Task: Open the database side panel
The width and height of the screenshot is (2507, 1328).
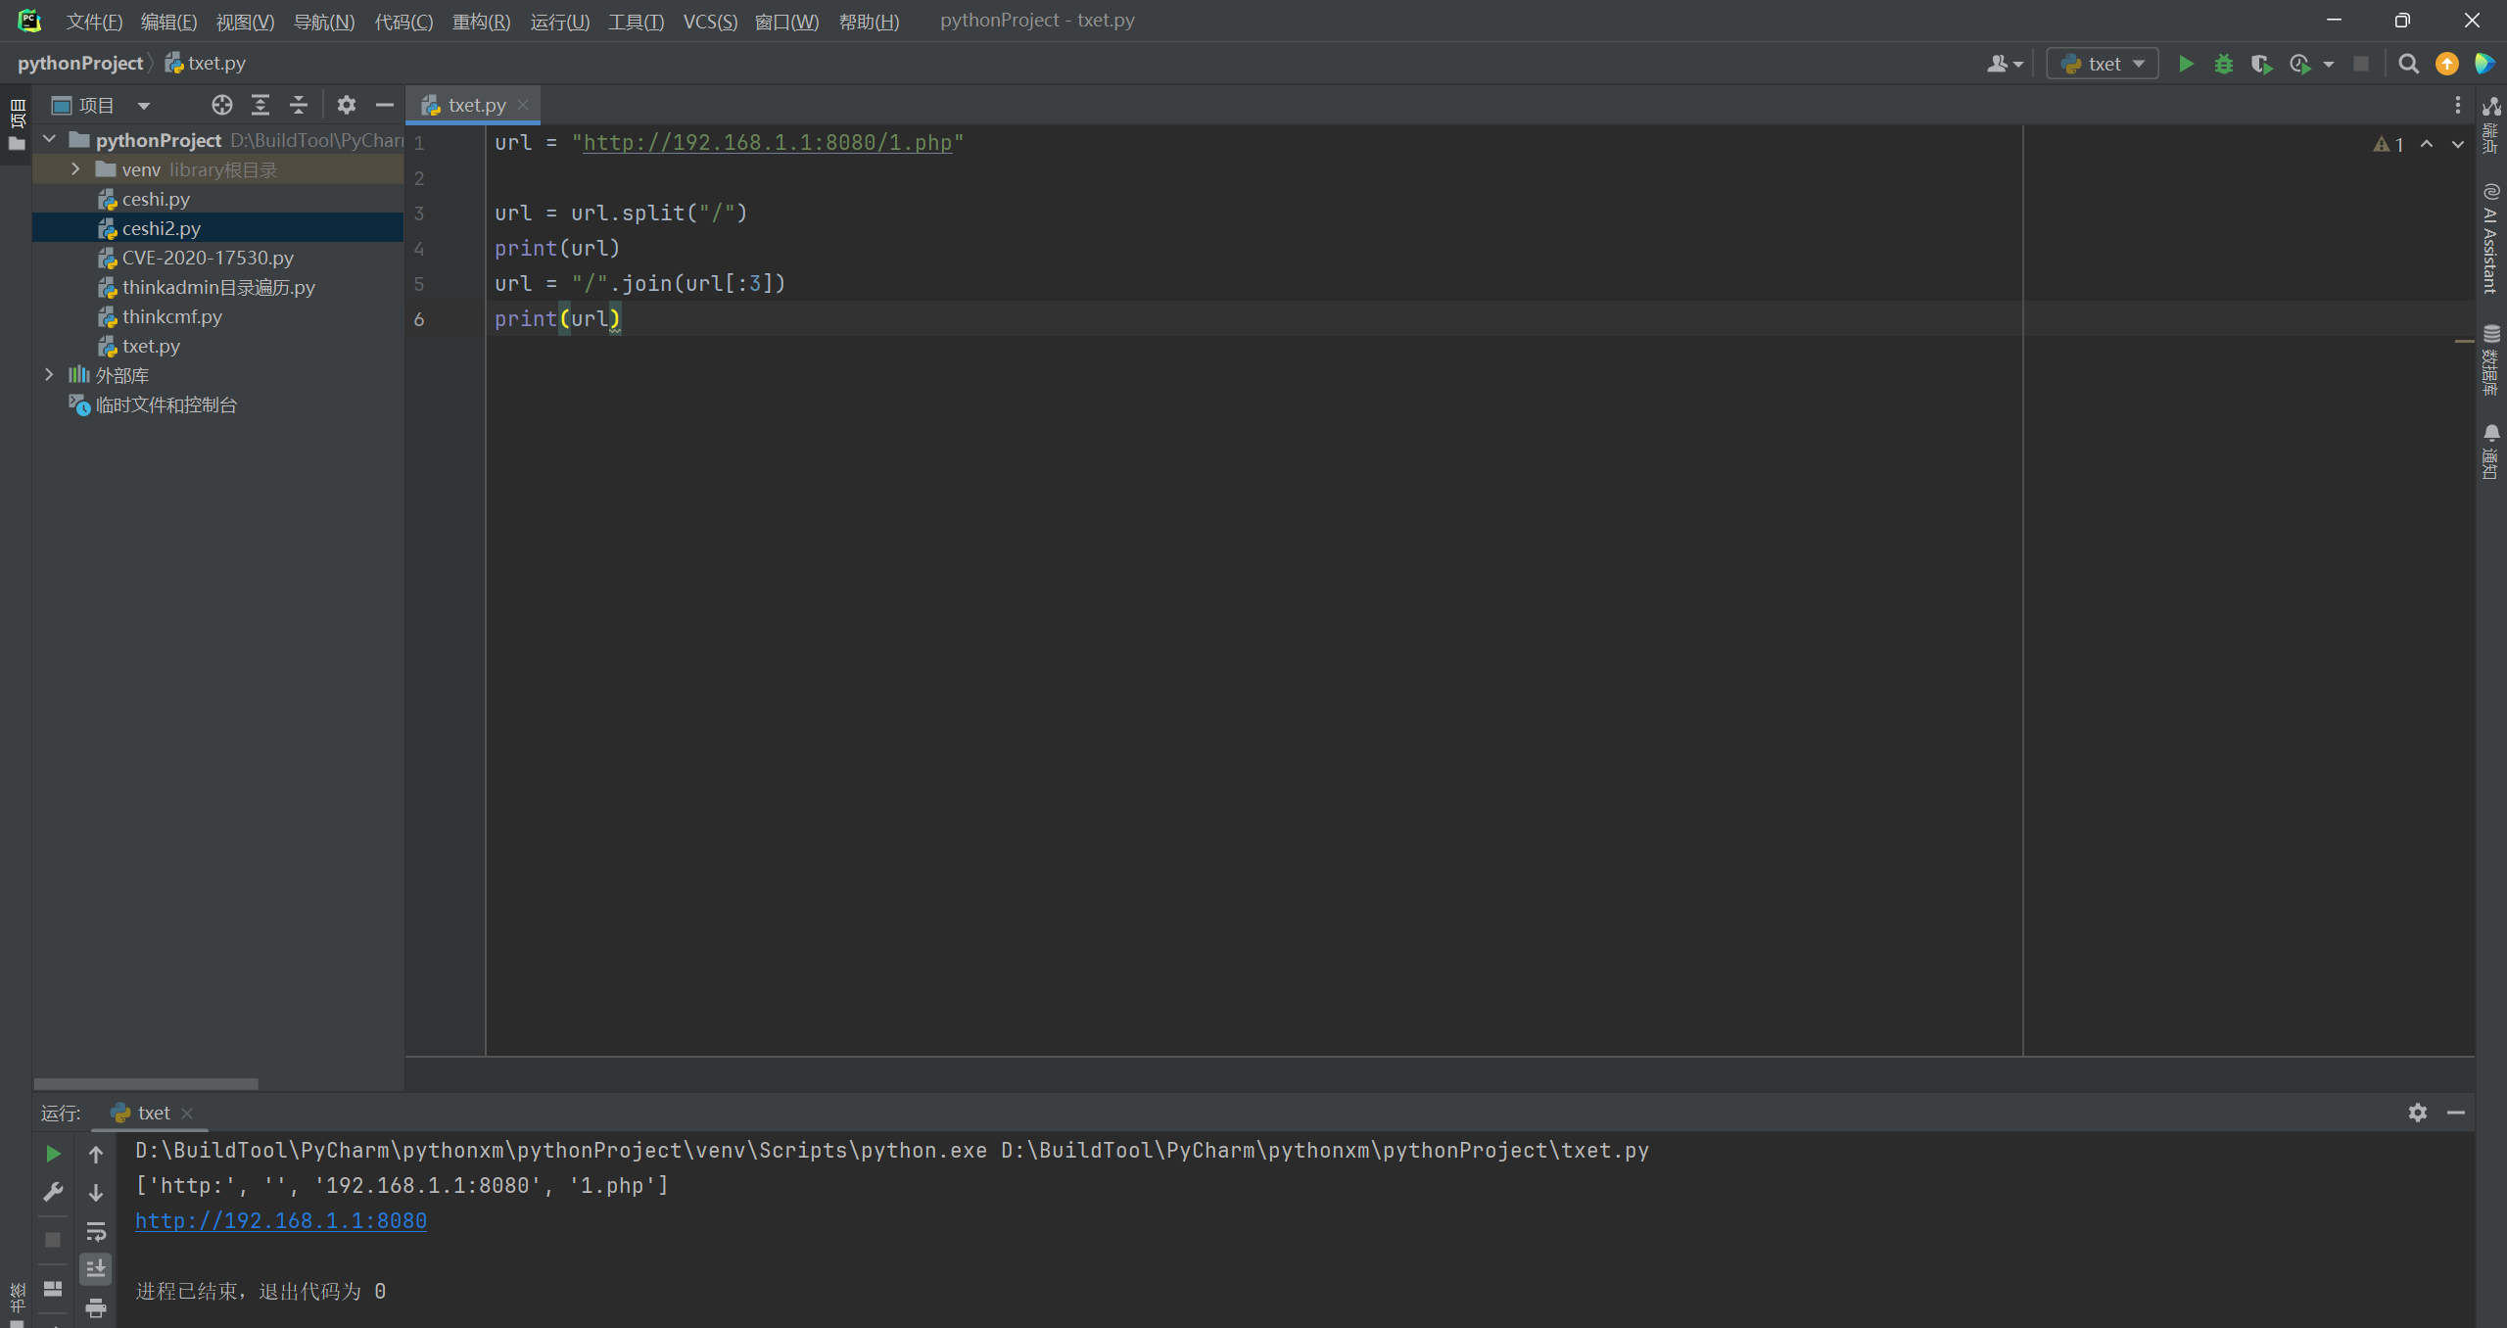Action: [2490, 360]
